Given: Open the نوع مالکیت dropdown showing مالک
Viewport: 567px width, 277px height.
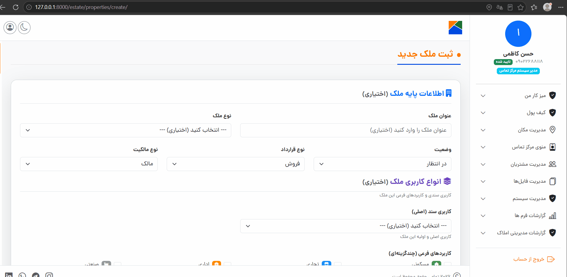Looking at the screenshot, I should [x=89, y=164].
